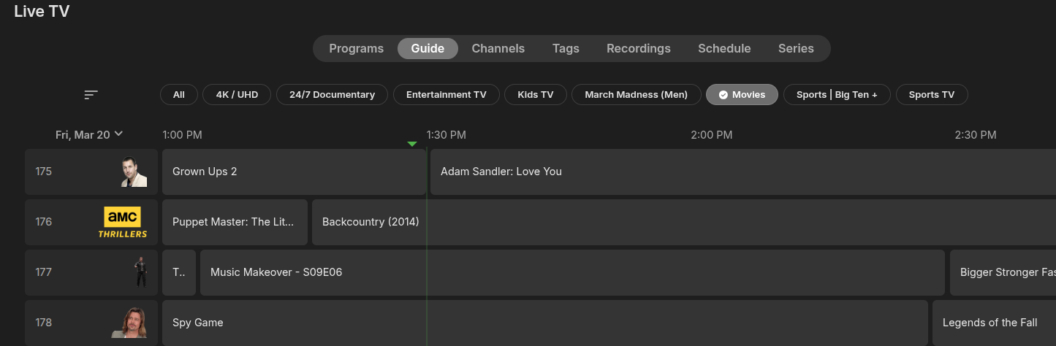The width and height of the screenshot is (1056, 346).
Task: Filter by March Madness (Men)
Action: (x=636, y=95)
